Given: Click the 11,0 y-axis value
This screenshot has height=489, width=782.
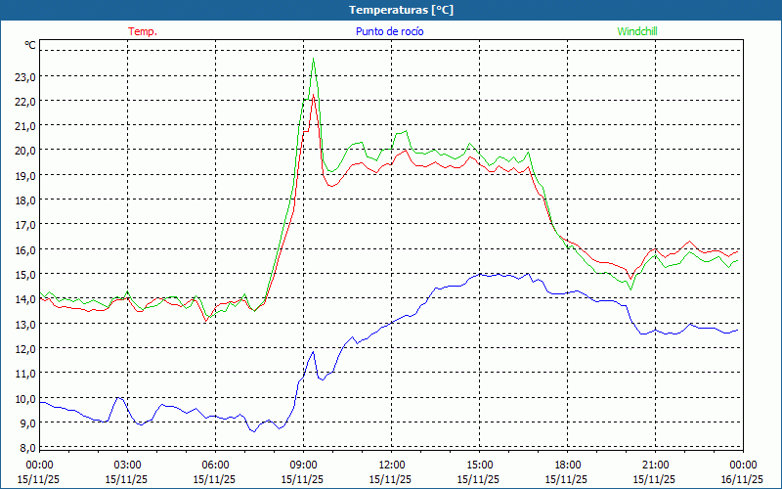Looking at the screenshot, I should tap(24, 374).
